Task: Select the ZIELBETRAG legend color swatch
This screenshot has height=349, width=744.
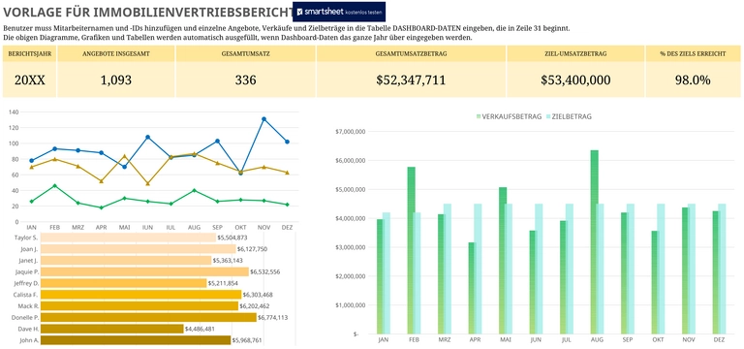Action: point(547,116)
